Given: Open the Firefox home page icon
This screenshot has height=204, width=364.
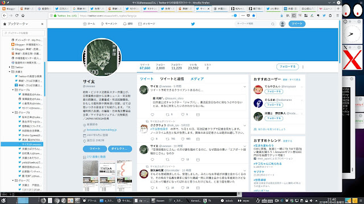Looking at the screenshot, I should (x=23, y=15).
